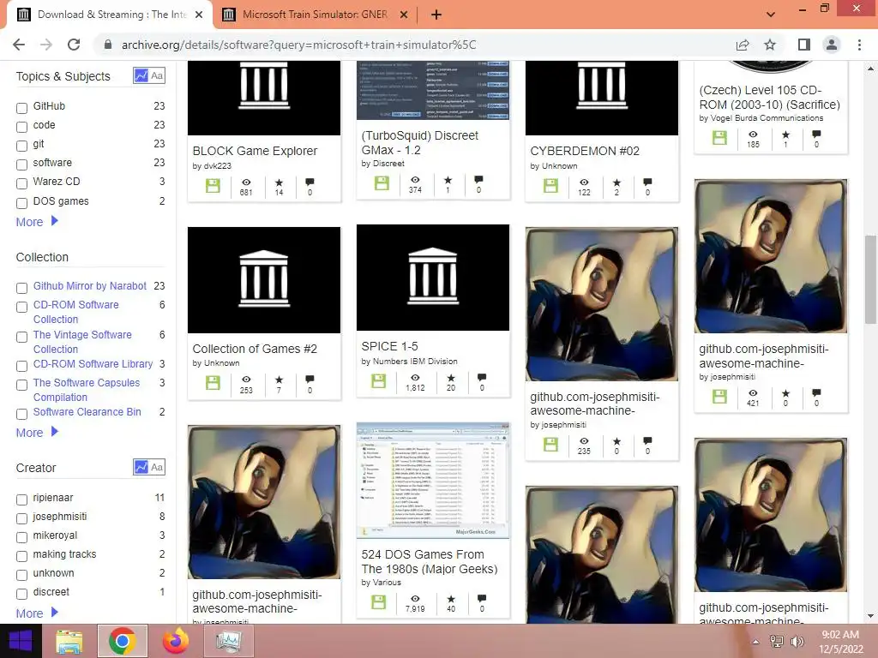This screenshot has width=878, height=658.
Task: Enable The Vintage Software Collection filter
Action: [x=21, y=337]
